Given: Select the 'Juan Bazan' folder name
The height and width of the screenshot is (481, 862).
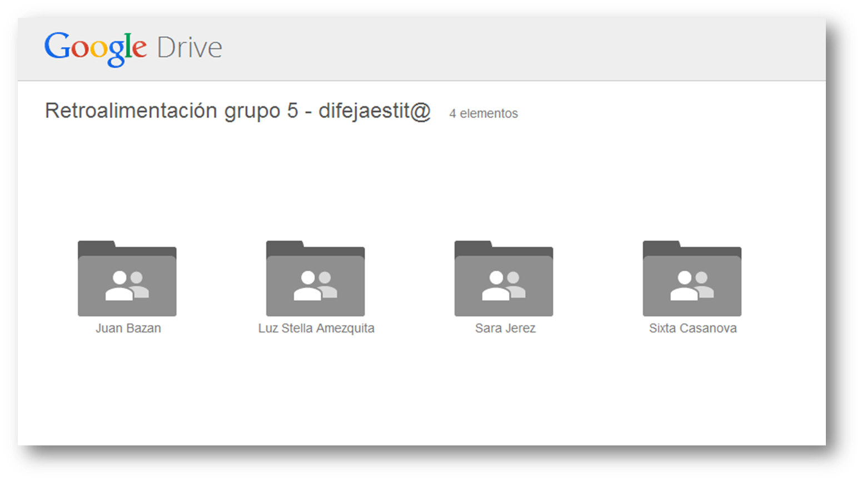Looking at the screenshot, I should point(128,328).
